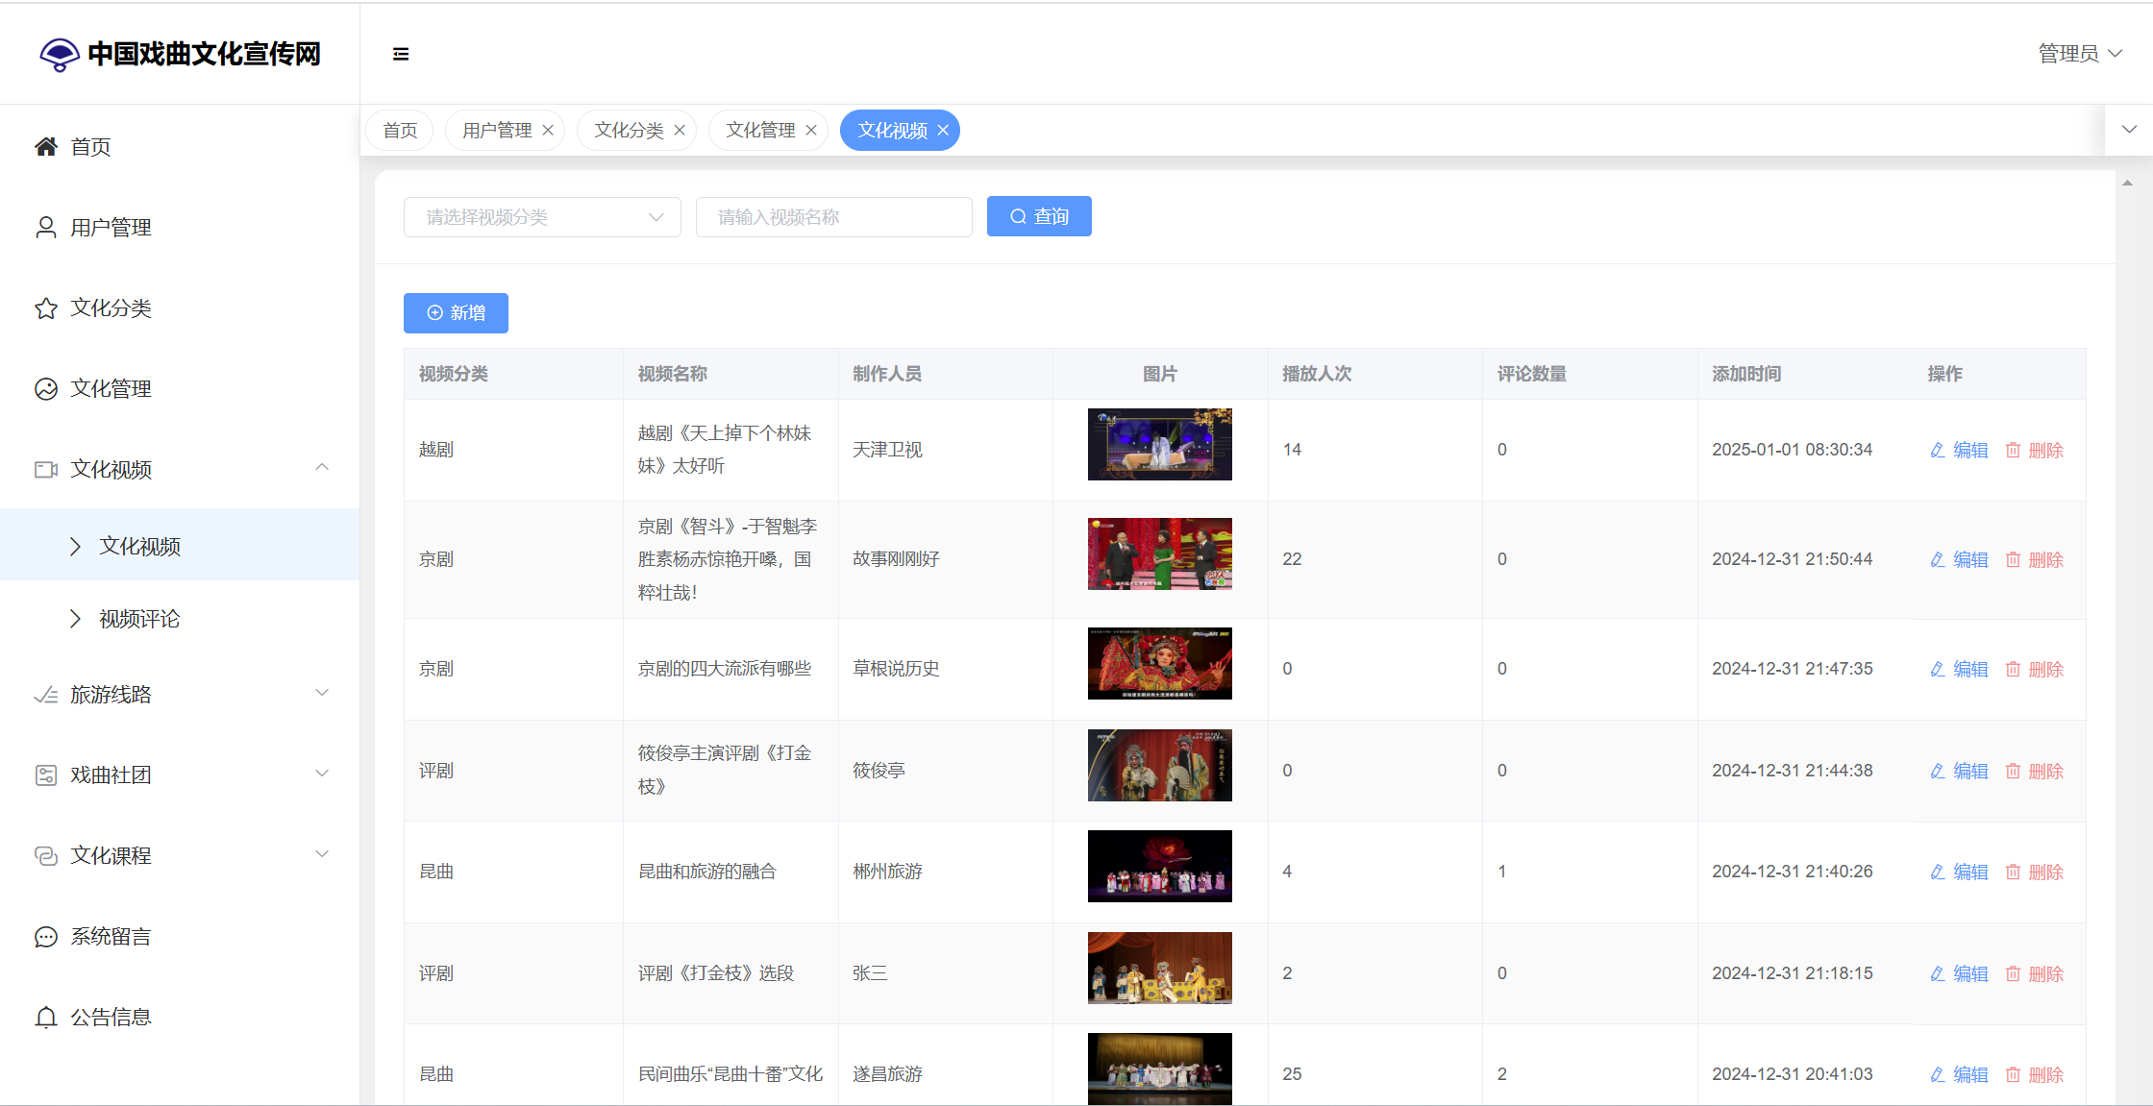
Task: Delete the 草根说历史 video row
Action: (2035, 669)
